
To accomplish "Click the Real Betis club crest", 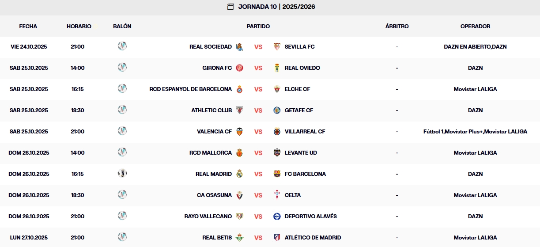I will pyautogui.click(x=239, y=238).
